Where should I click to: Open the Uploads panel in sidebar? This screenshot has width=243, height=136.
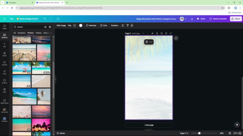coord(5,63)
